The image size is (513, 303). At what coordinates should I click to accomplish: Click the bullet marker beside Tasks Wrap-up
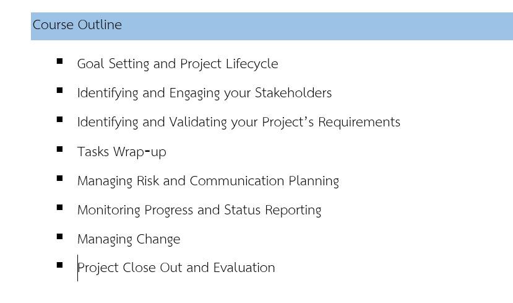click(x=59, y=149)
